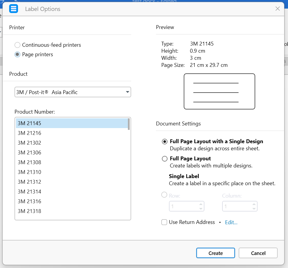Increase the Row value with up arrow
Image resolution: width=288 pixels, height=268 pixels.
click(x=201, y=204)
